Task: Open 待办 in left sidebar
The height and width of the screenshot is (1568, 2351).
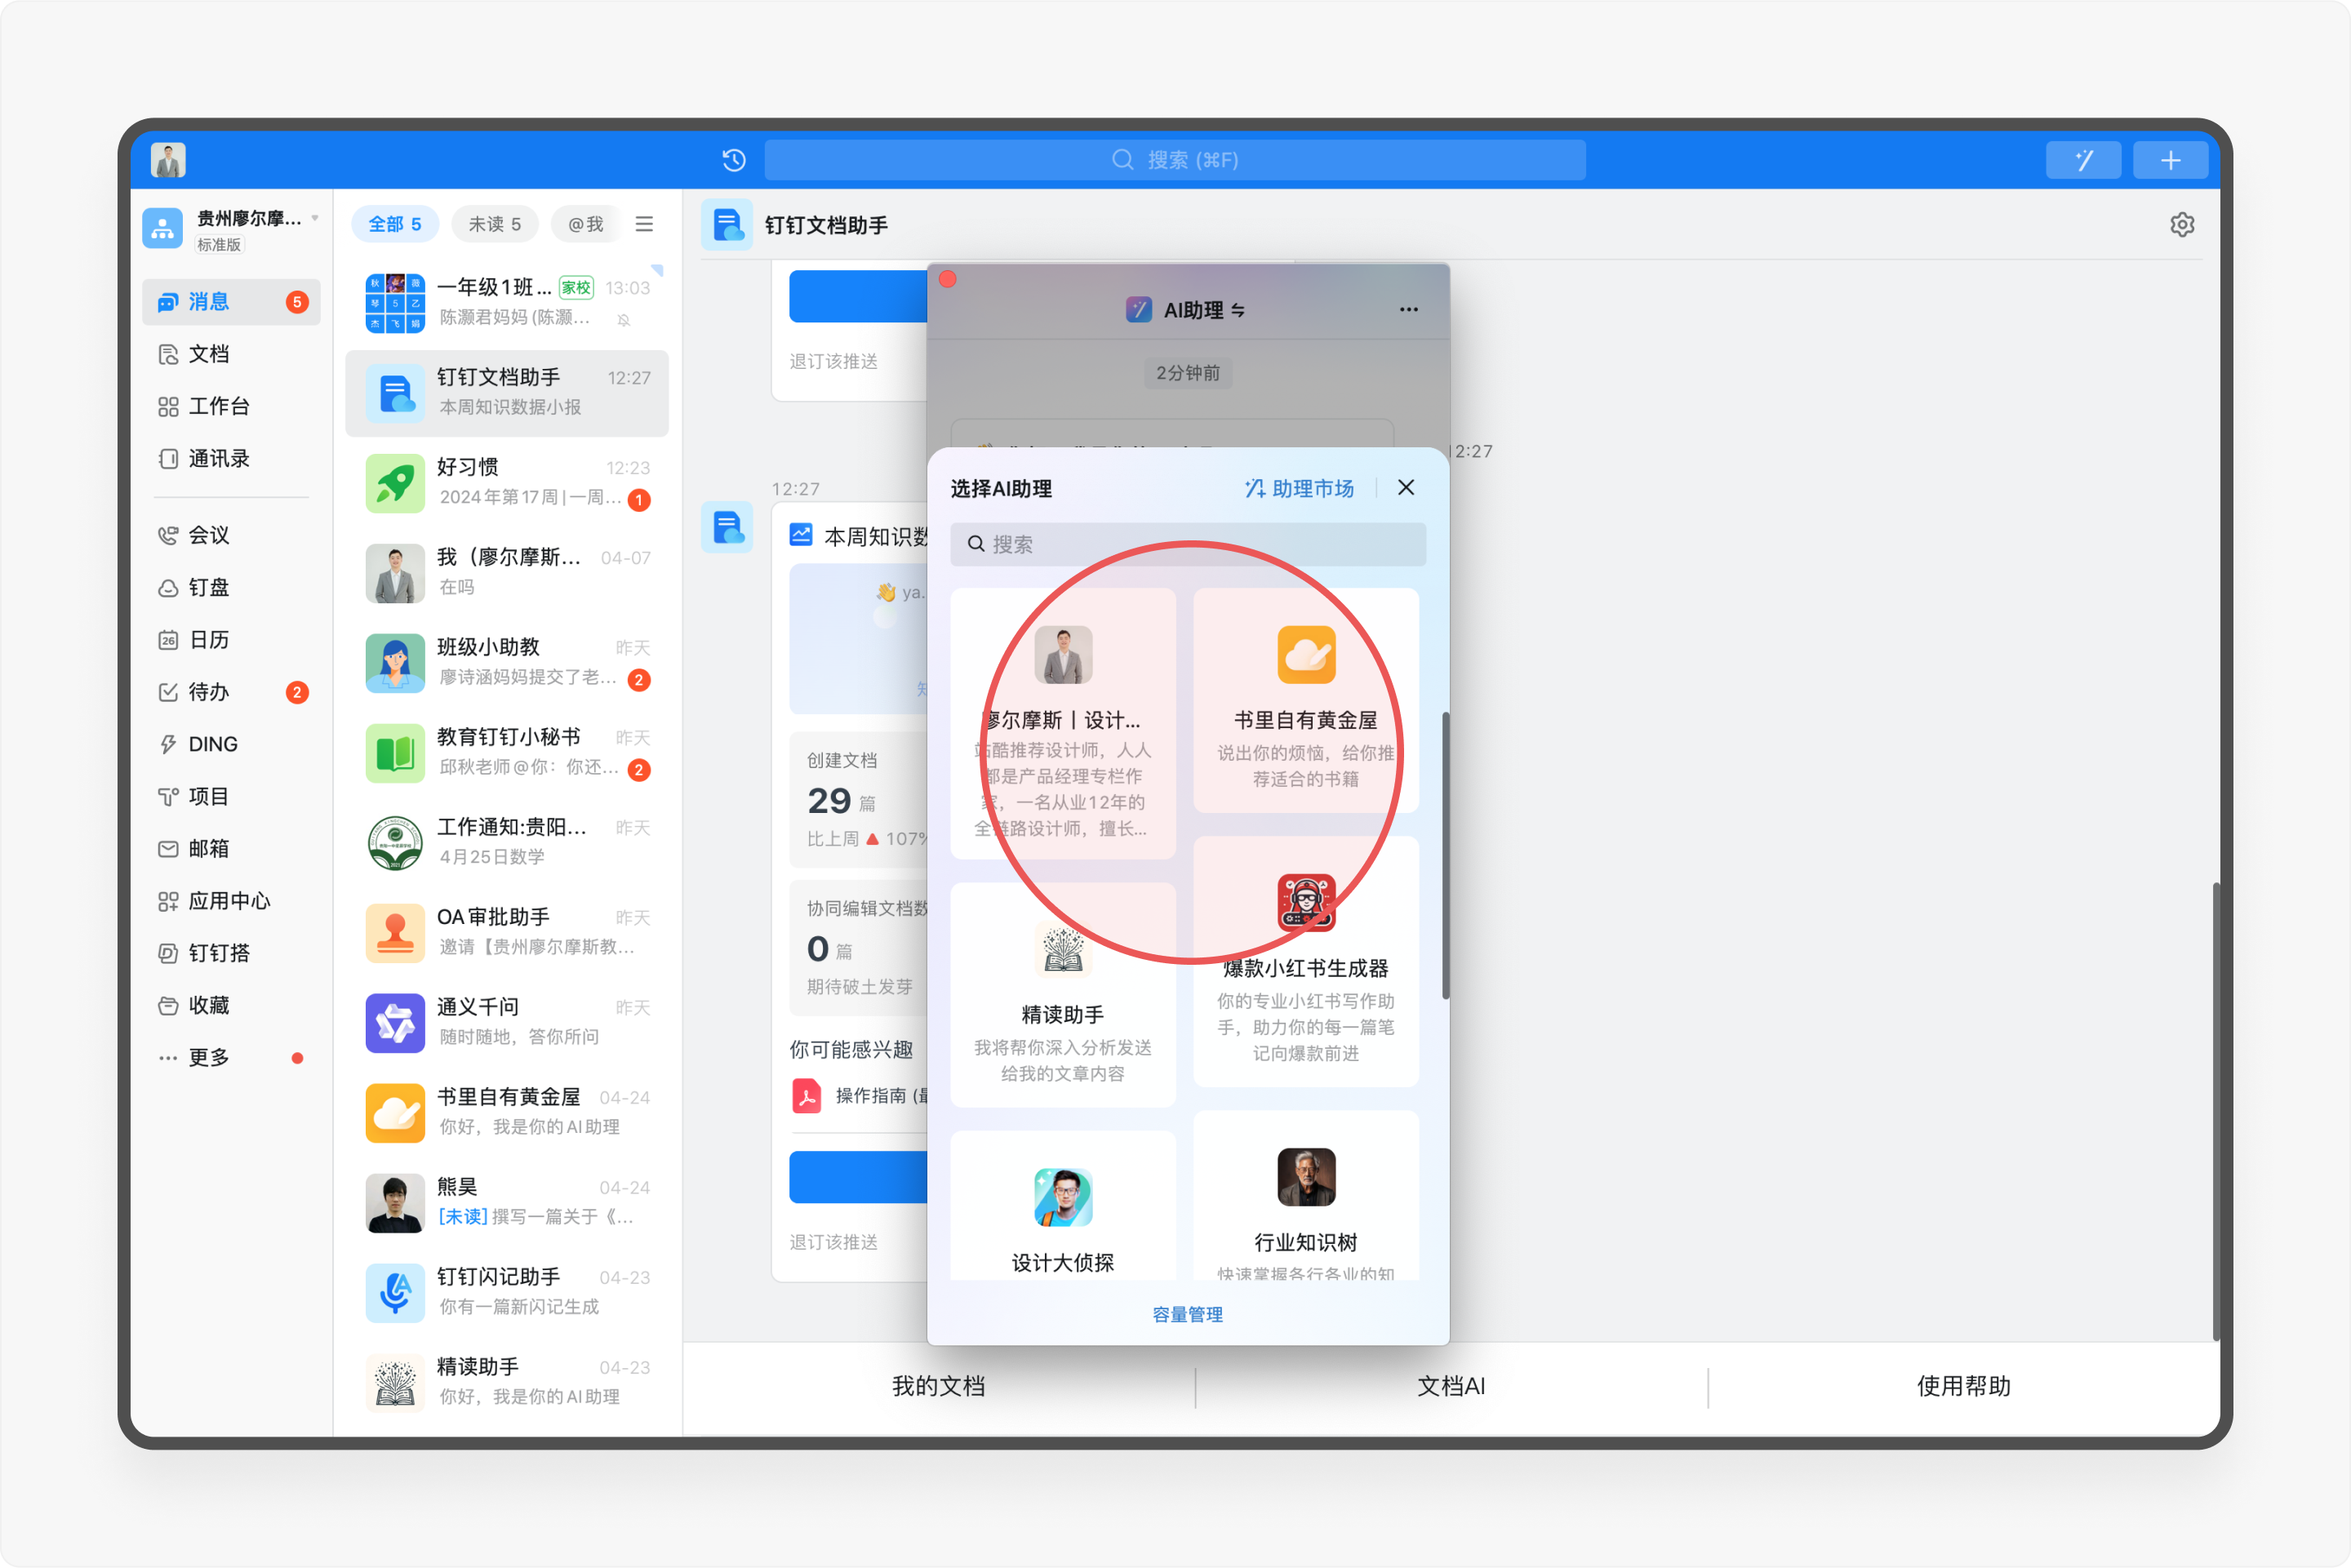Action: coord(231,692)
